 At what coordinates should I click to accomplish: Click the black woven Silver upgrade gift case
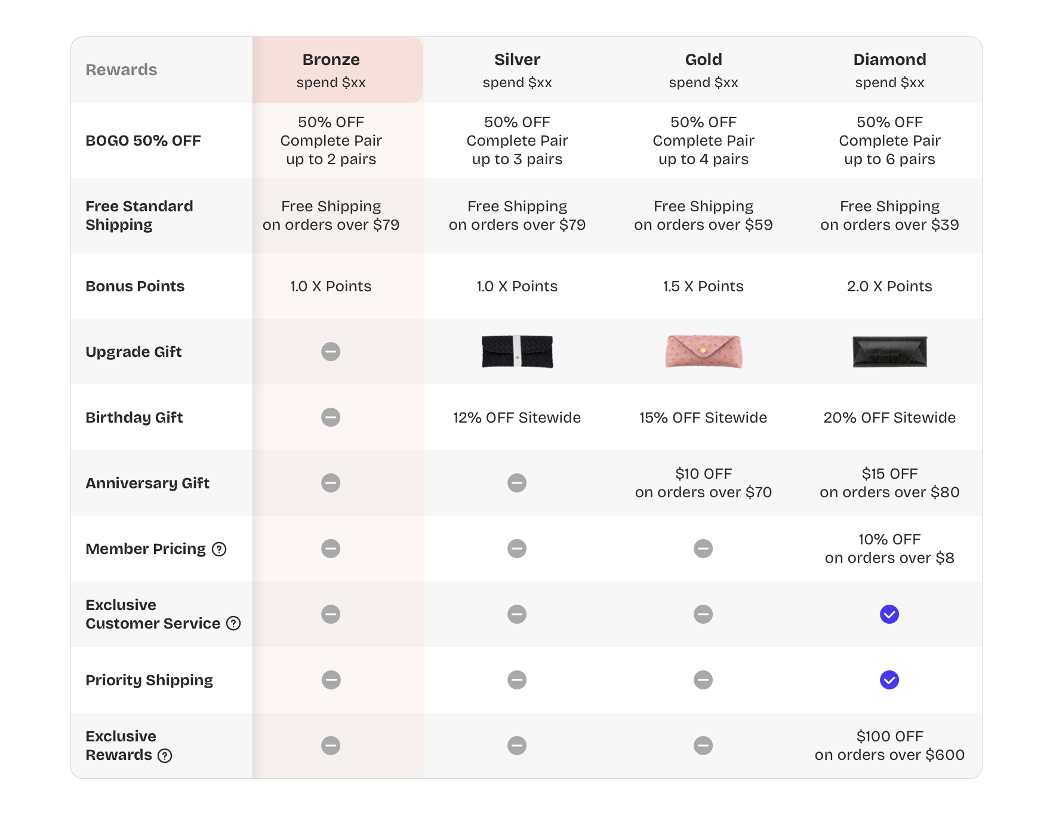pos(517,352)
